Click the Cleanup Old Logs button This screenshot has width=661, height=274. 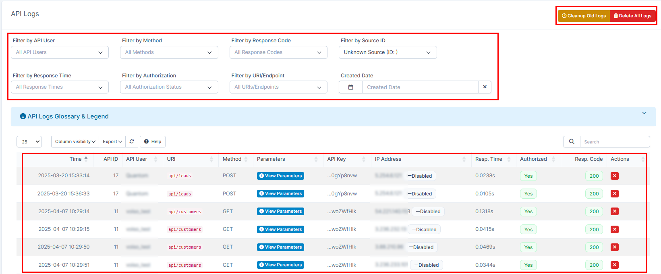click(x=584, y=16)
